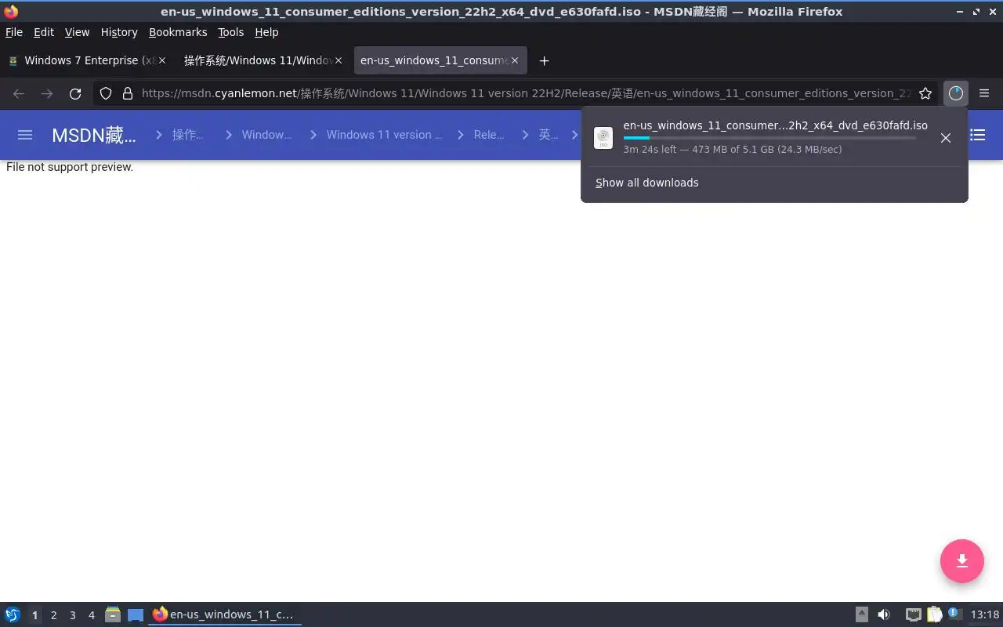This screenshot has width=1003, height=627.
Task: Open the Edit menu
Action: click(x=44, y=32)
